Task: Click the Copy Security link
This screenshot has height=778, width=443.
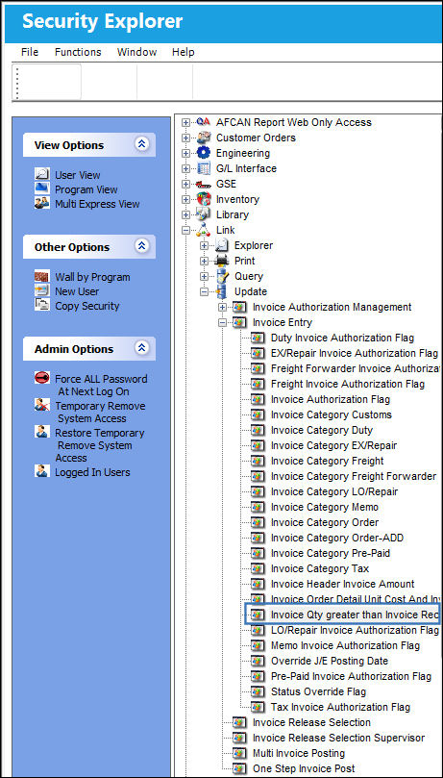Action: (x=87, y=306)
